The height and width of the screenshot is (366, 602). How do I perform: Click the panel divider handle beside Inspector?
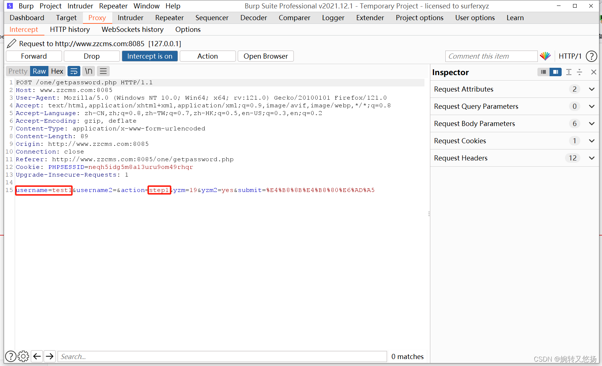(x=428, y=214)
